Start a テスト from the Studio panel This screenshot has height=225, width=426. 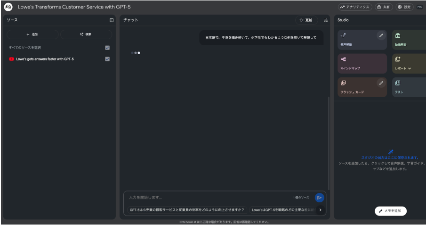click(x=409, y=87)
